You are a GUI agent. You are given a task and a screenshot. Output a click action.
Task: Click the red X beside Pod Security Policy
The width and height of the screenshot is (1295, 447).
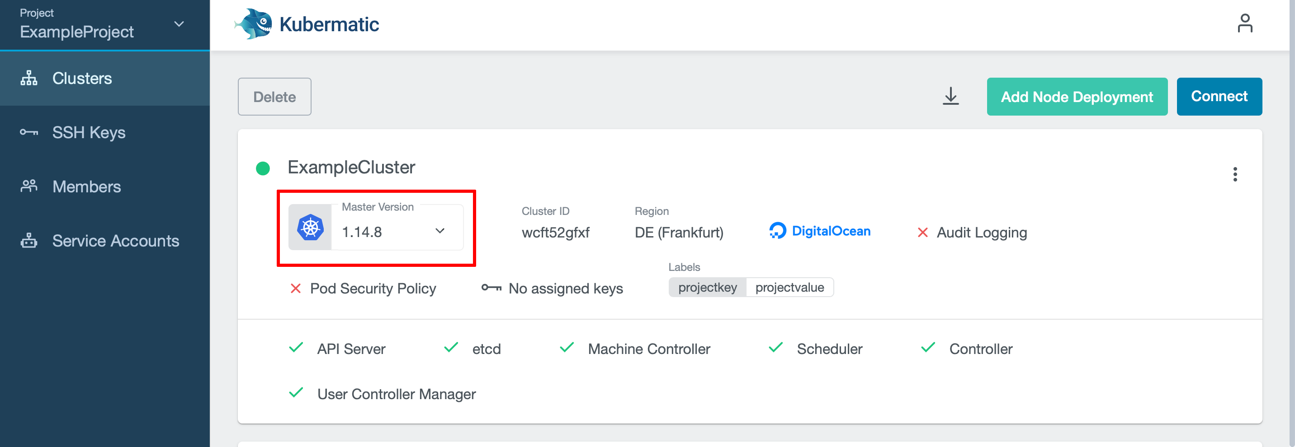296,288
